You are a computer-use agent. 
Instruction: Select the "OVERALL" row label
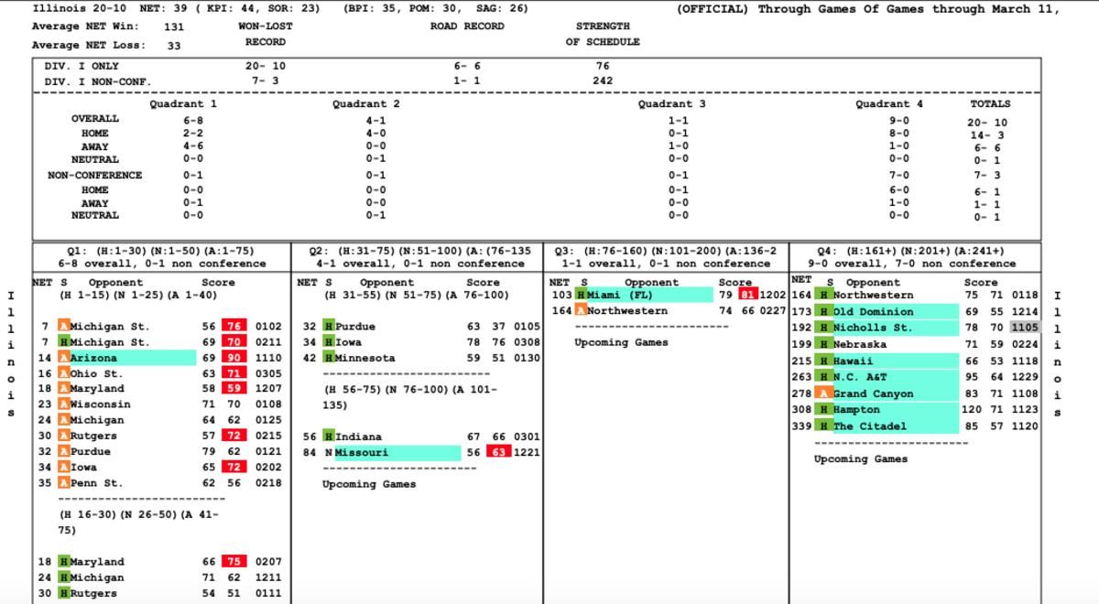point(95,119)
